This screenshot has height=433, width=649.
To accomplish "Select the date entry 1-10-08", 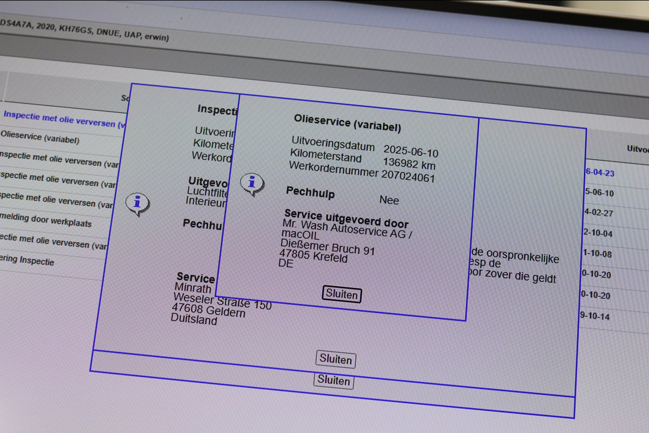I will 597,253.
